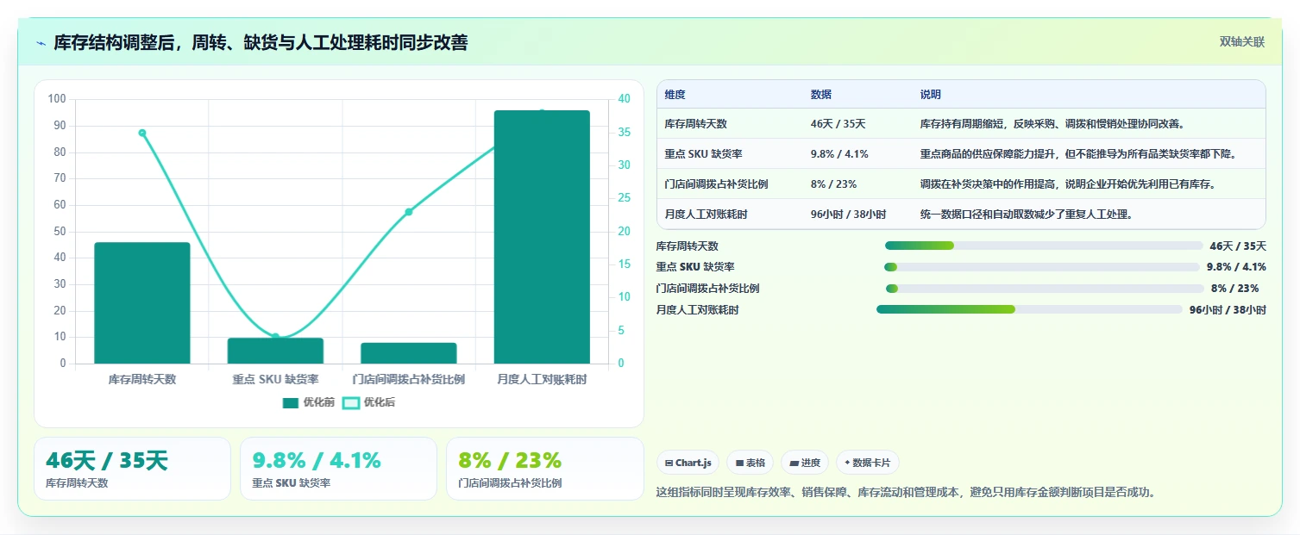Click the 46天 / 35天 table cell
Viewport: 1300px width, 535px height.
pyautogui.click(x=838, y=124)
